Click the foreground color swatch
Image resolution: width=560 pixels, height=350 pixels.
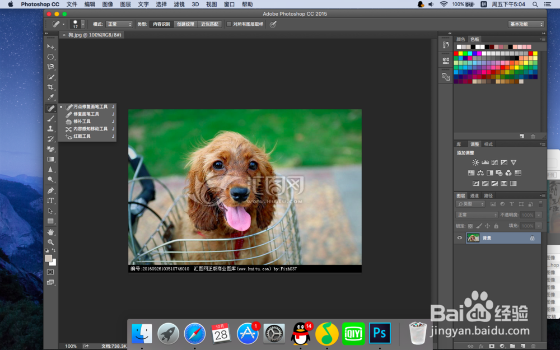point(49,259)
